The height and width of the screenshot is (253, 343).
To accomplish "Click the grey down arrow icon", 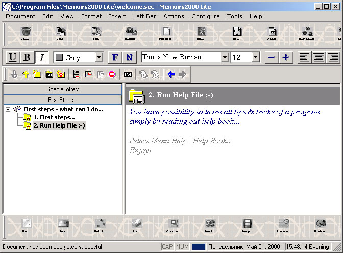I will click(14, 74).
